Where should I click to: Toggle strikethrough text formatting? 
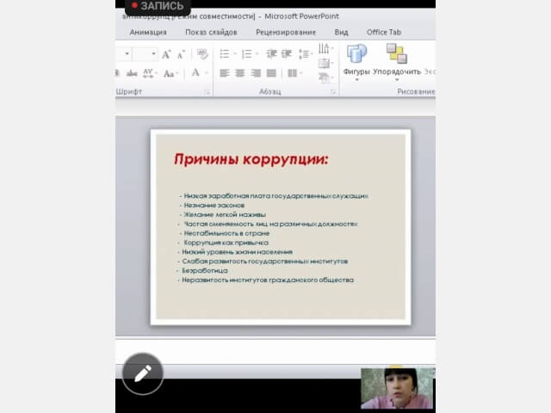pyautogui.click(x=132, y=73)
